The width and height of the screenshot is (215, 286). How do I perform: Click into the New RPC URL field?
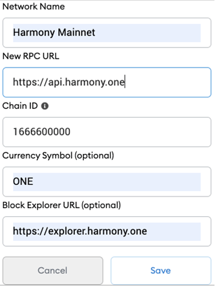coord(107,82)
